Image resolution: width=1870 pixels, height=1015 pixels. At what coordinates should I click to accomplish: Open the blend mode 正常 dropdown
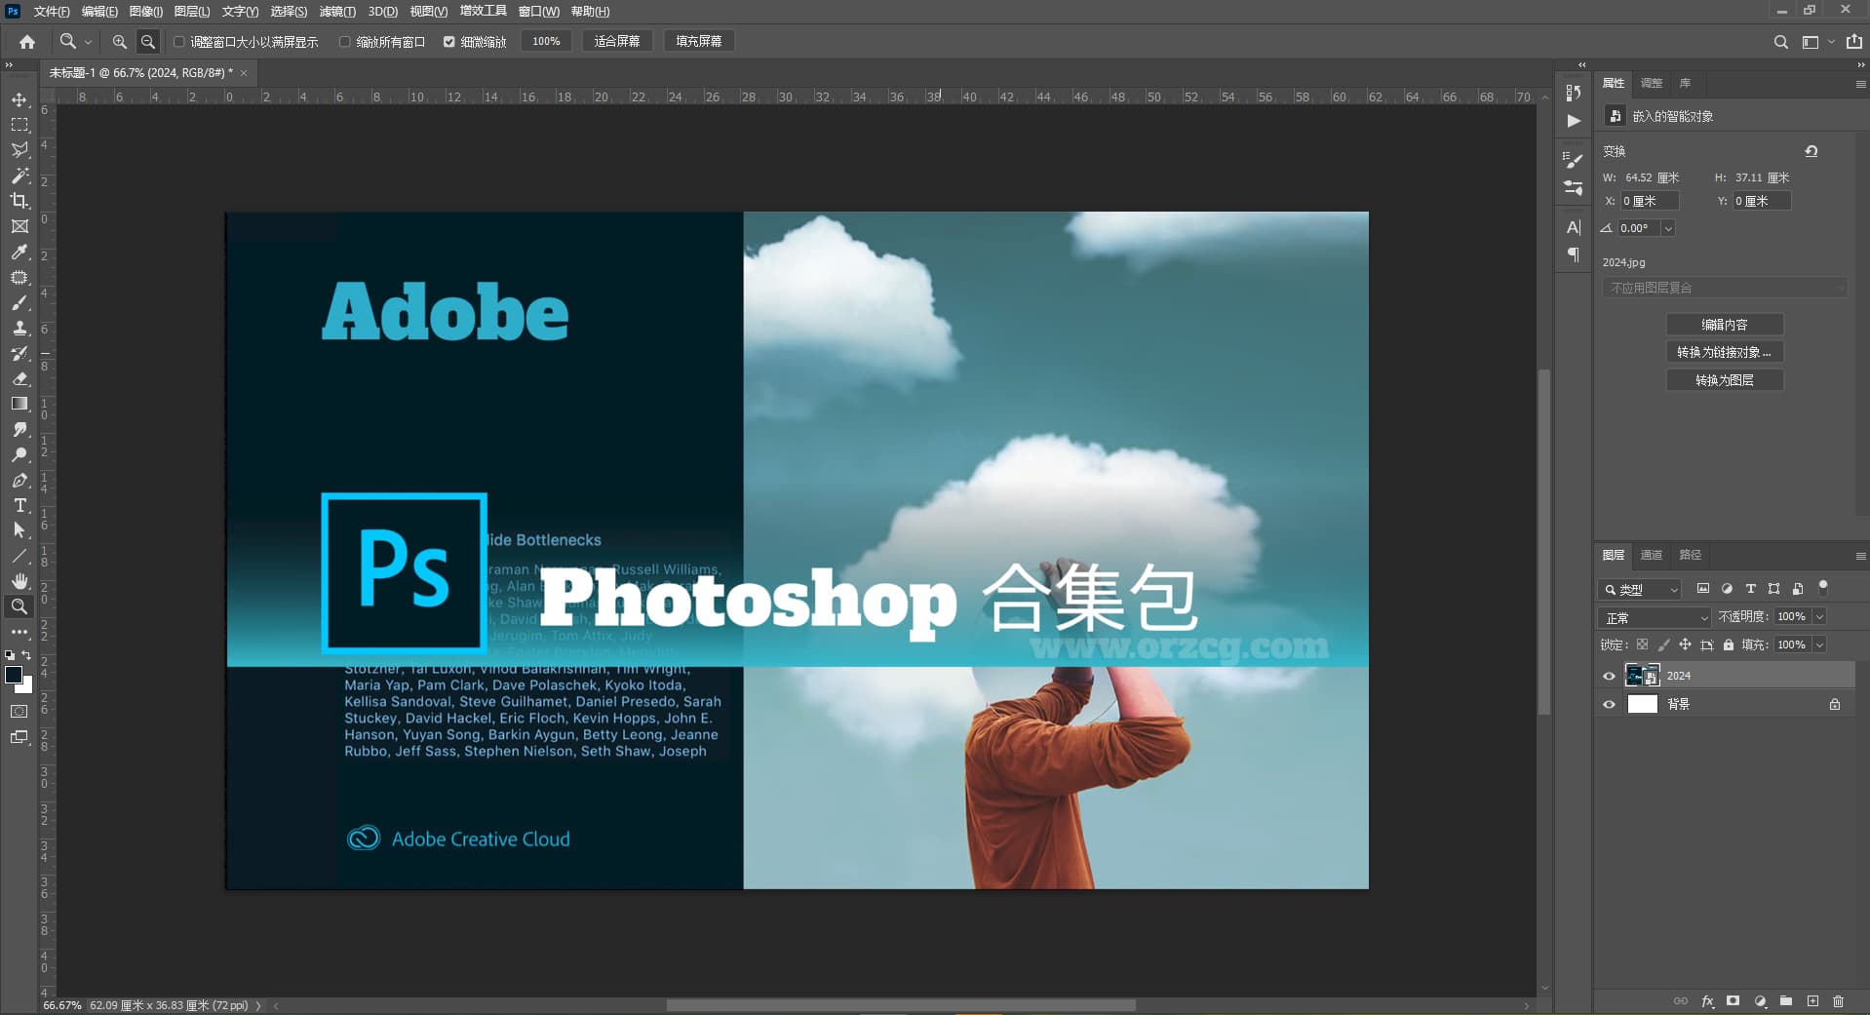pos(1655,617)
